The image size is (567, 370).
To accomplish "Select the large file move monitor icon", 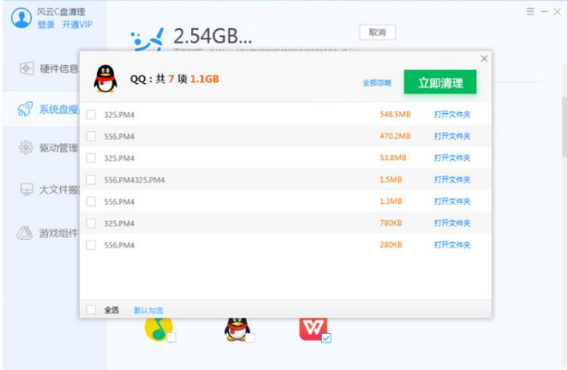I will point(27,189).
